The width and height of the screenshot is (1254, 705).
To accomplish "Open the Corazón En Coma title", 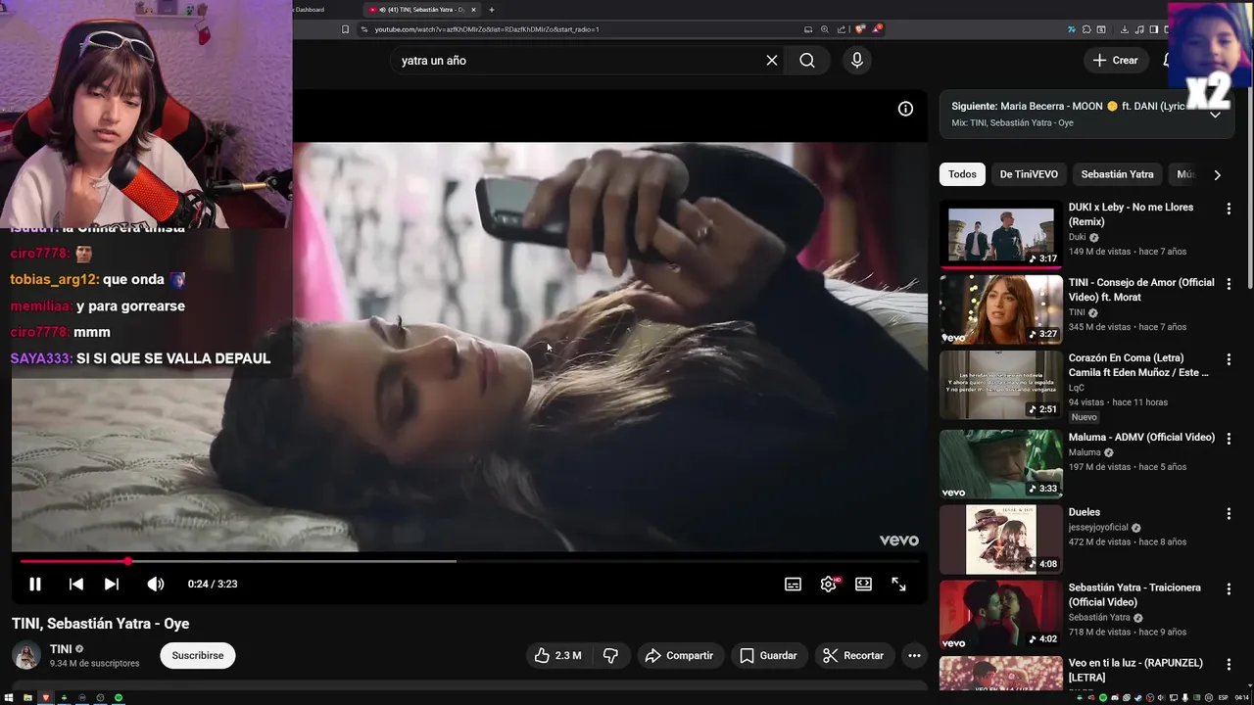I will [x=1138, y=364].
